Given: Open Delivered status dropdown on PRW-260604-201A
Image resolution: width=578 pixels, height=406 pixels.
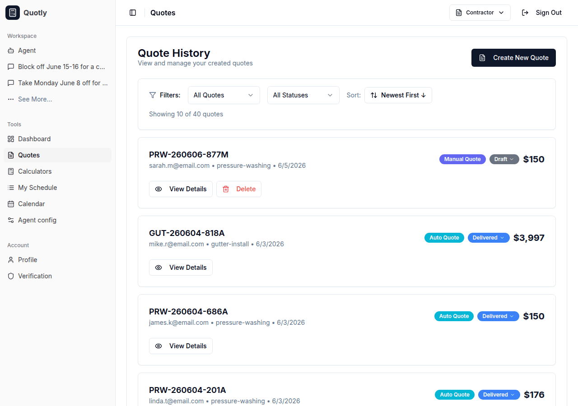Looking at the screenshot, I should (x=499, y=395).
